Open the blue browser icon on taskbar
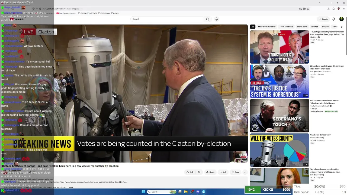This screenshot has height=195, width=347. pos(204,192)
